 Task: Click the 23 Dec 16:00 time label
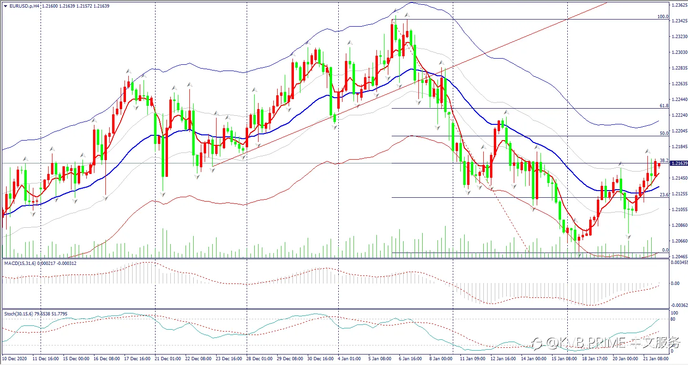tap(229, 358)
